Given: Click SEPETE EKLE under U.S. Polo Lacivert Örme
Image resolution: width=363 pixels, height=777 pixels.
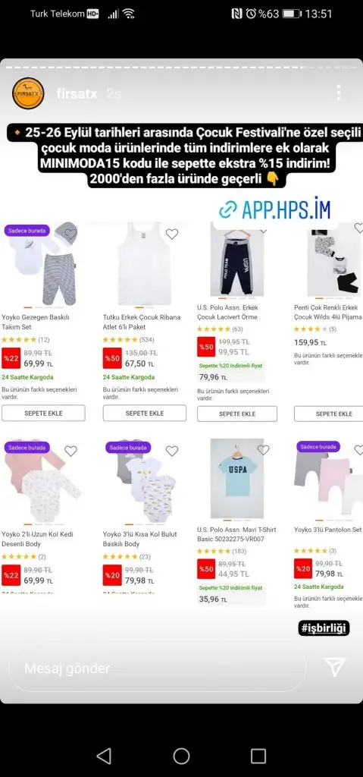Looking at the screenshot, I should pyautogui.click(x=237, y=414).
